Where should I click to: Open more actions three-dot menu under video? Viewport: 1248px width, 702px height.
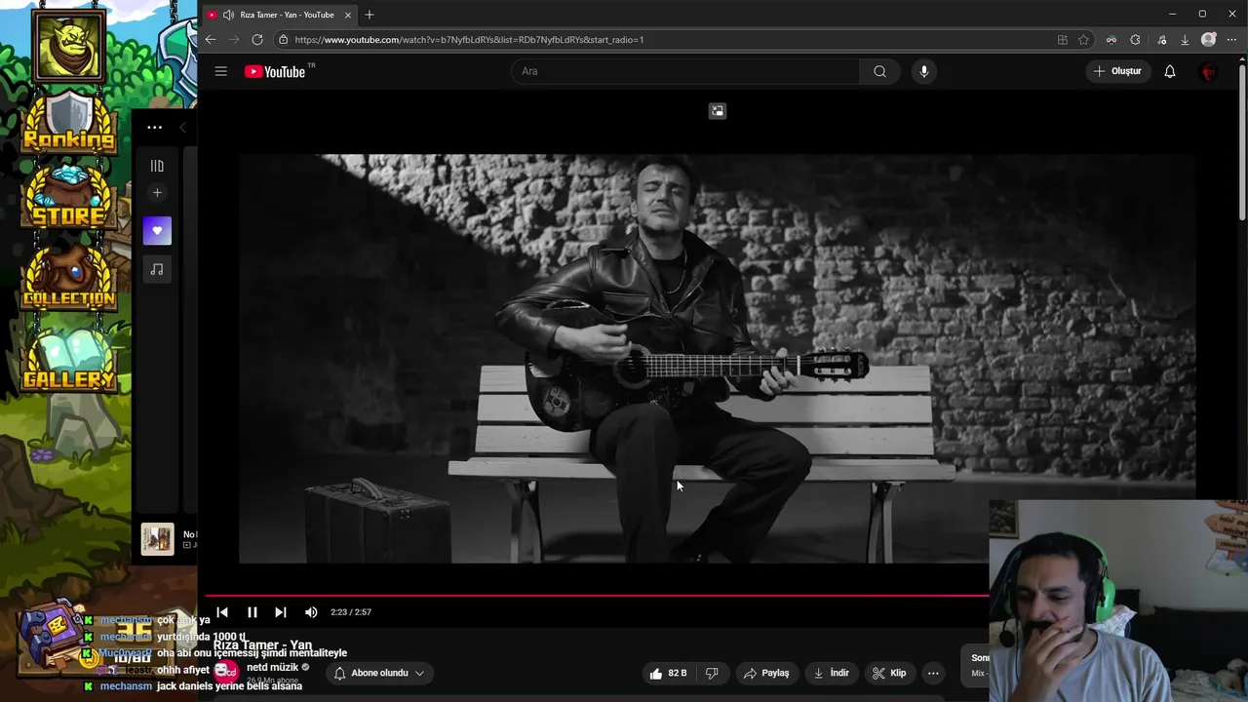point(933,673)
